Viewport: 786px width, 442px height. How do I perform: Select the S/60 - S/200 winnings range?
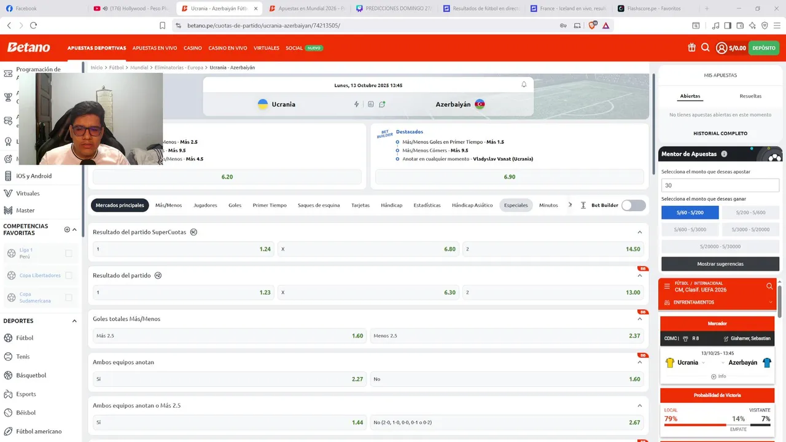click(690, 212)
